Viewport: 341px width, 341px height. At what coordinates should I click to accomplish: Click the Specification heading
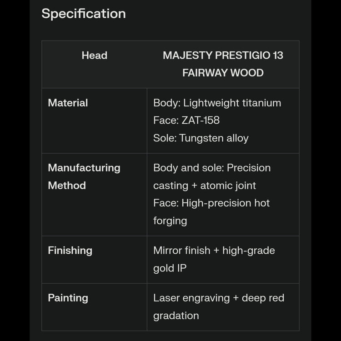pos(84,14)
